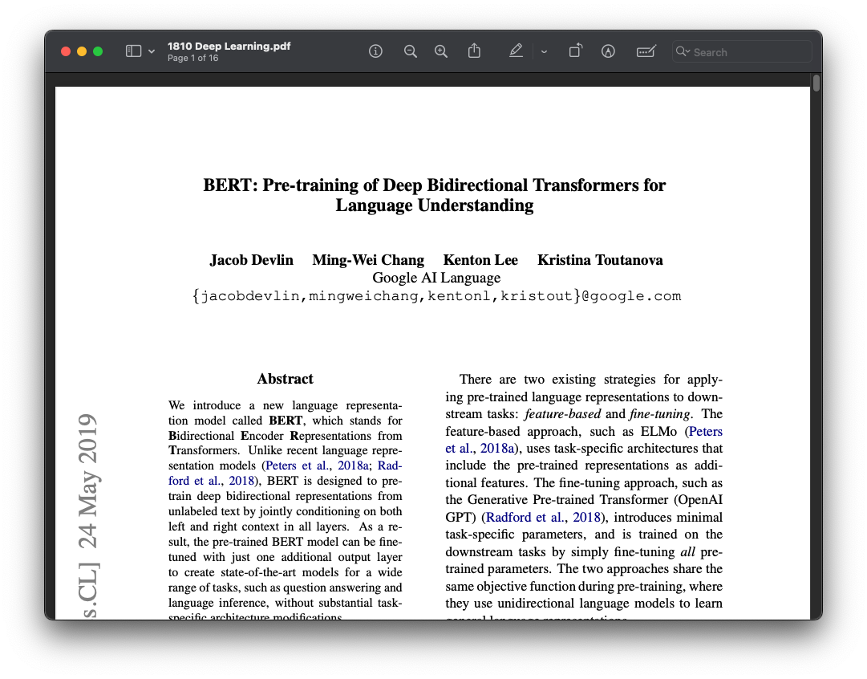Click the italic phrase 'fine-tuning' in the right column
Viewport: 867px width, 679px height.
coord(659,414)
